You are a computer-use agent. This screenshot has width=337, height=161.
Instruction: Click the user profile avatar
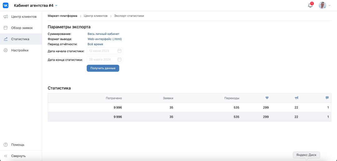point(322,5)
